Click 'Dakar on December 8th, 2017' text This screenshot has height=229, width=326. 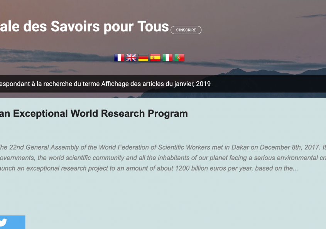270,147
